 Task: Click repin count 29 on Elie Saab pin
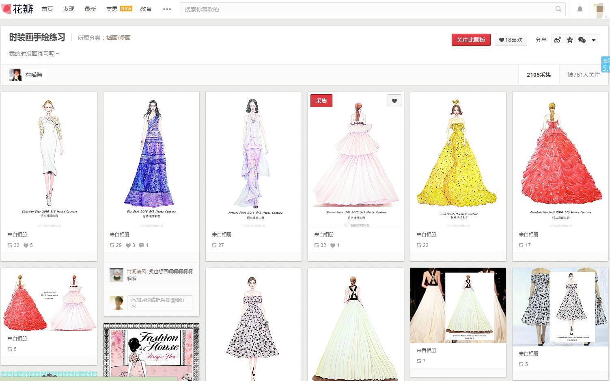point(116,245)
